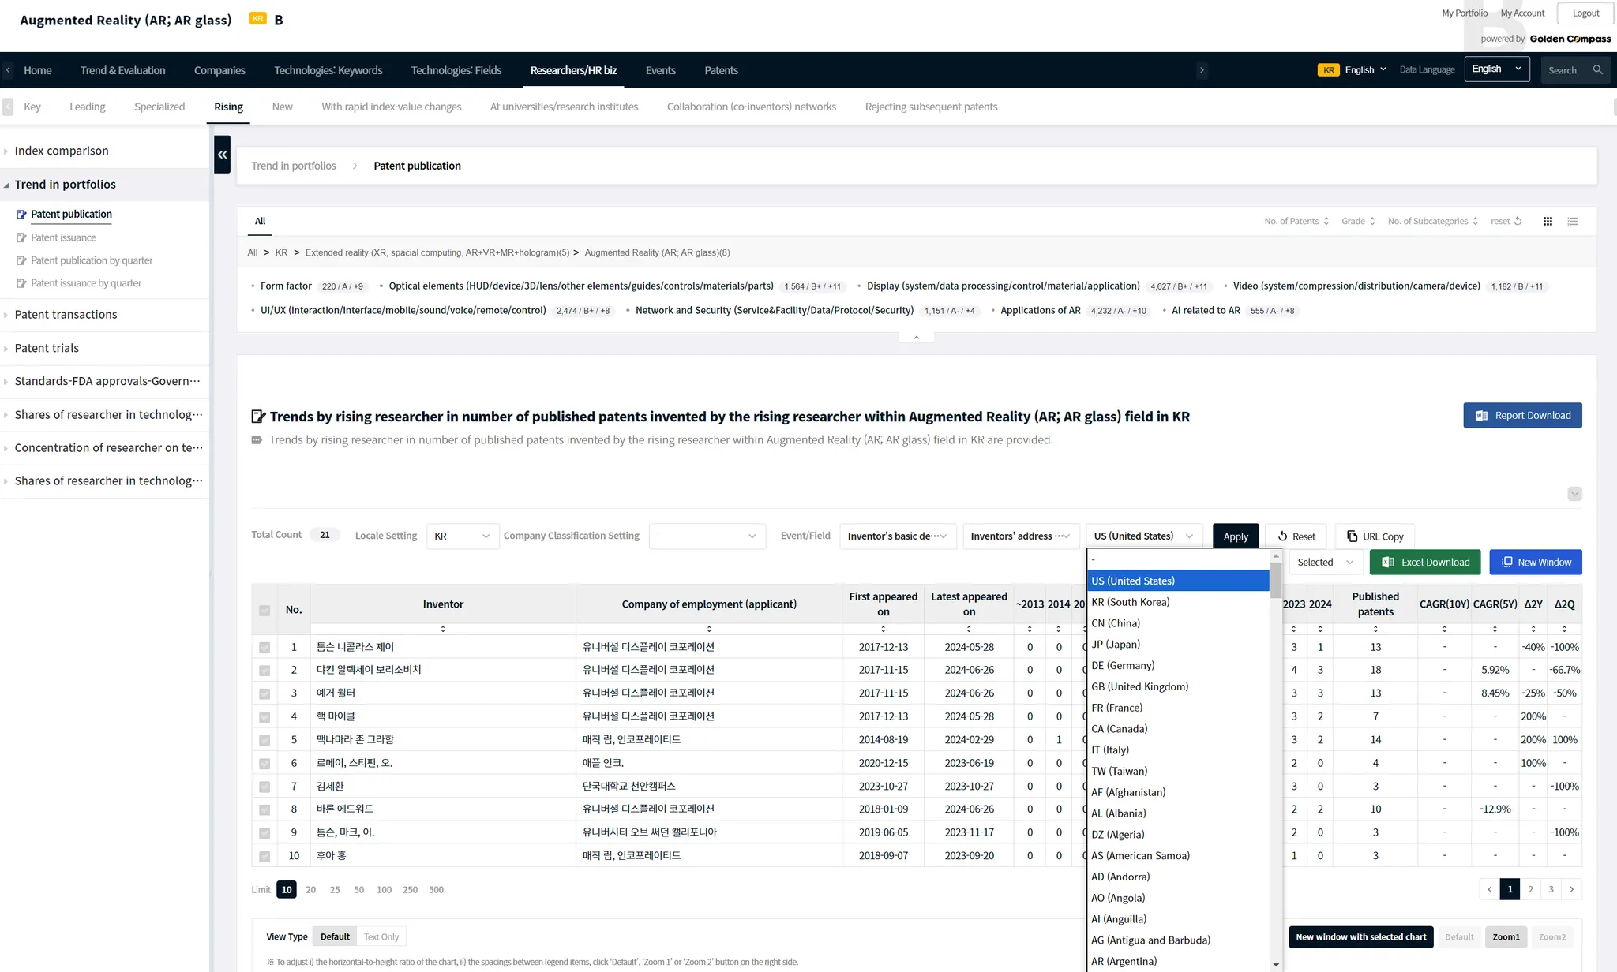Switch to grid view icon
Image resolution: width=1617 pixels, height=972 pixels.
(1548, 222)
